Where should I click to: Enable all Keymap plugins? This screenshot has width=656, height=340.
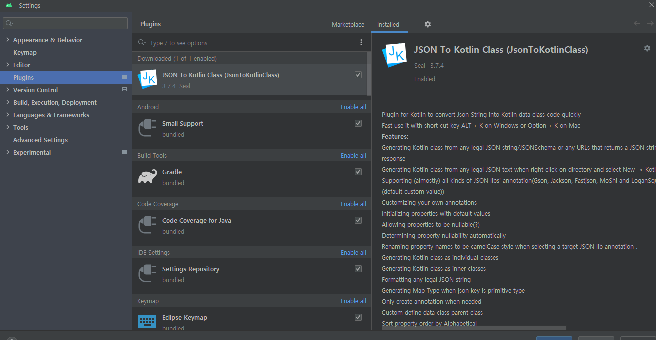[353, 301]
